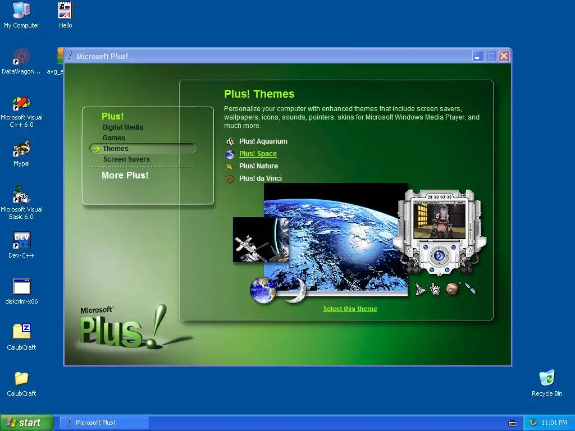Click the Media Player skin preview
The height and width of the screenshot is (431, 575).
(x=439, y=232)
